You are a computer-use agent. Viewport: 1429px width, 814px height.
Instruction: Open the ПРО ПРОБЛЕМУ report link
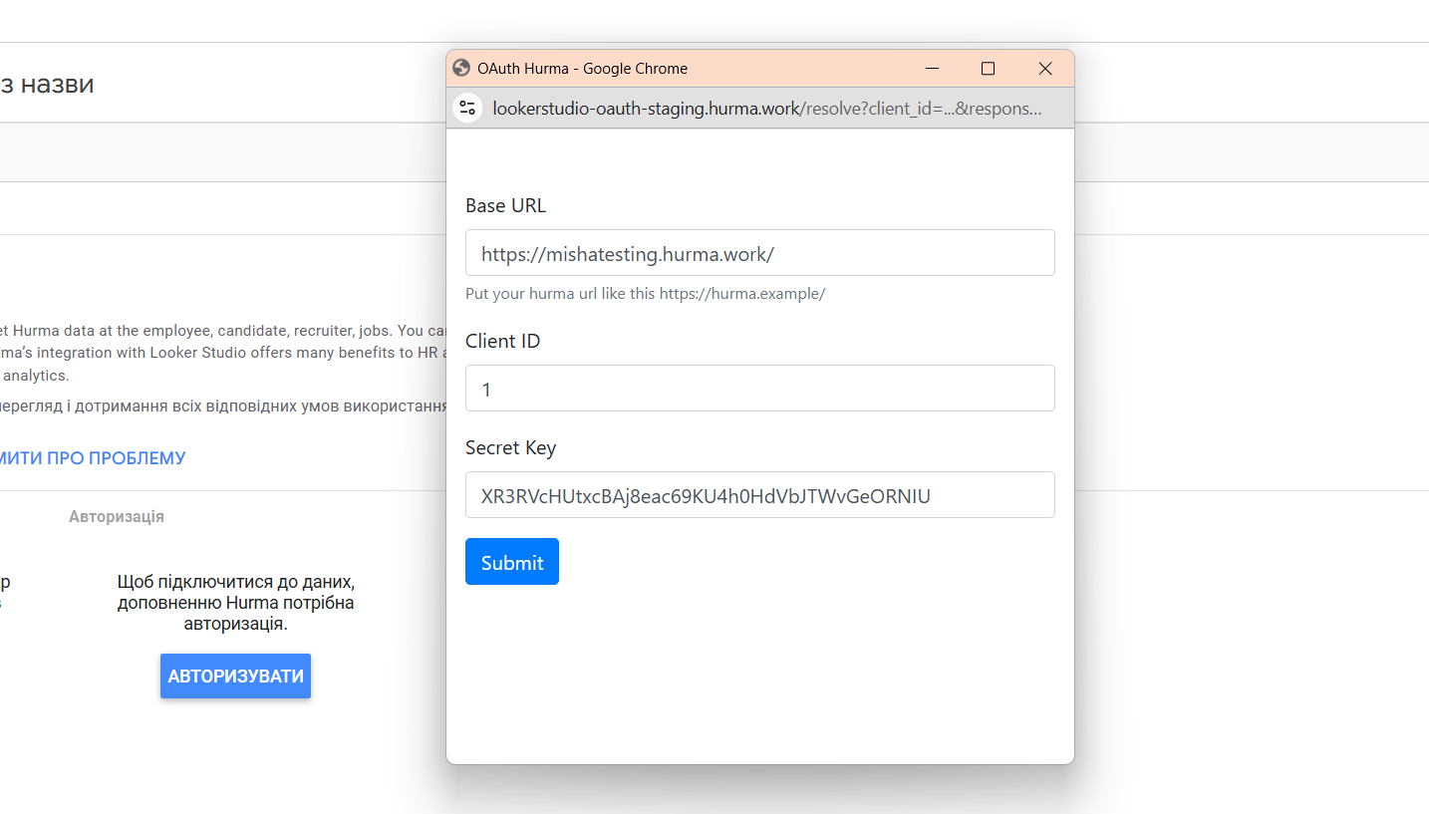click(x=93, y=458)
